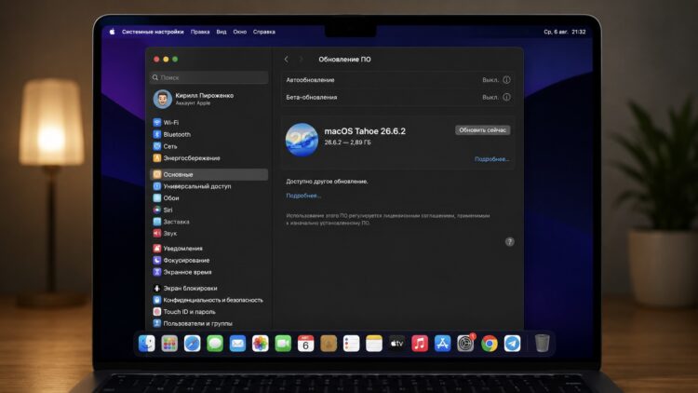Launch Apple TV from the Dock
The height and width of the screenshot is (393, 698).
coord(396,344)
